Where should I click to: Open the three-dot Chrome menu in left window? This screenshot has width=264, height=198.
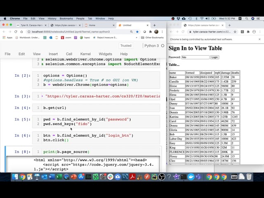[162, 32]
